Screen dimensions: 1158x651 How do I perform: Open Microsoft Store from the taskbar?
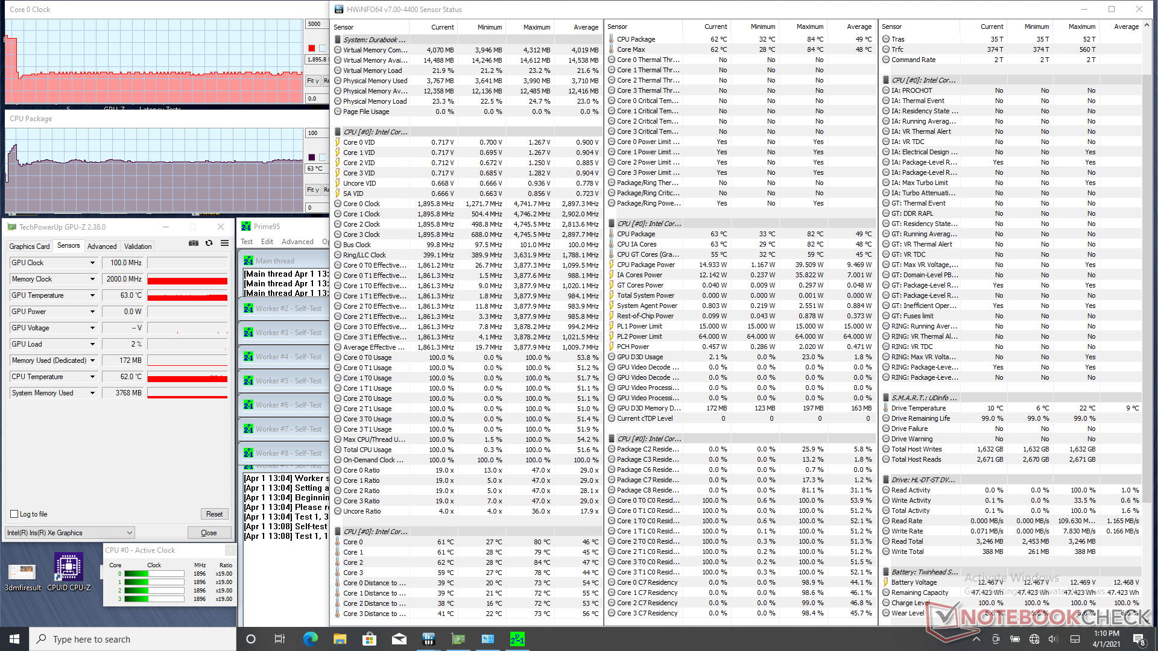pyautogui.click(x=369, y=639)
